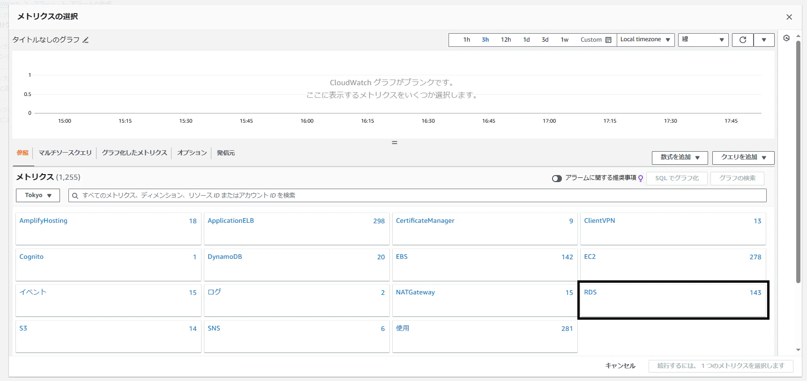
Task: Open the SNS metrics namespace
Action: click(297, 337)
